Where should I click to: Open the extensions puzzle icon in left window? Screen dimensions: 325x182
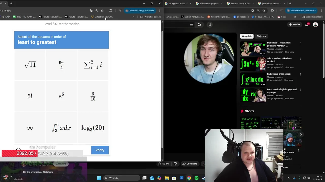click(x=111, y=11)
